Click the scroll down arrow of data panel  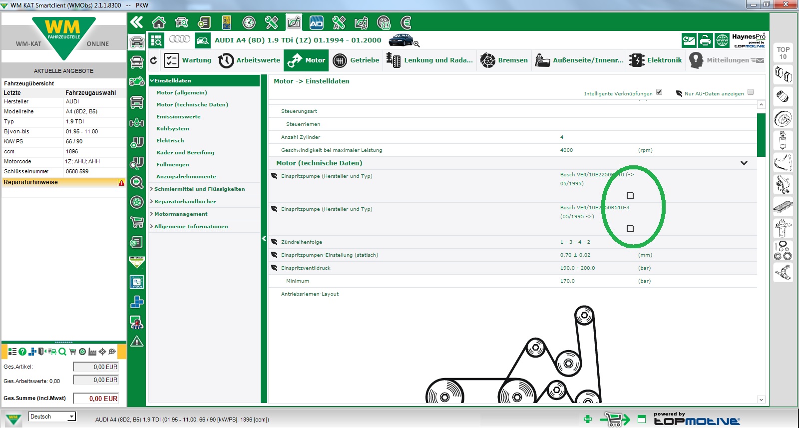761,400
